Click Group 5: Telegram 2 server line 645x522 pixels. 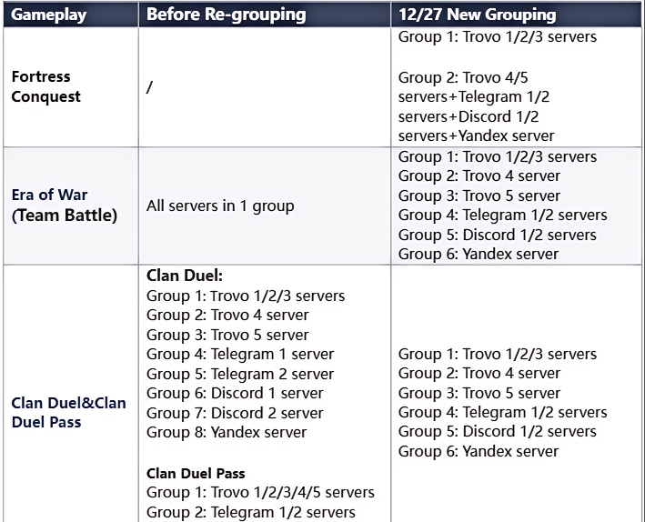240,375
